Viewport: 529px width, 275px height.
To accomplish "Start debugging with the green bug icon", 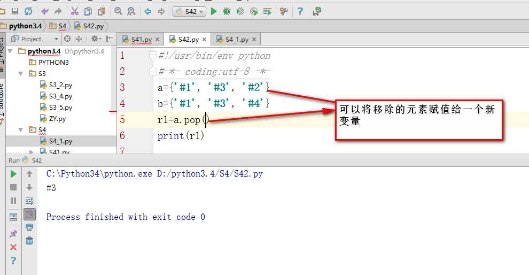I will coord(227,11).
